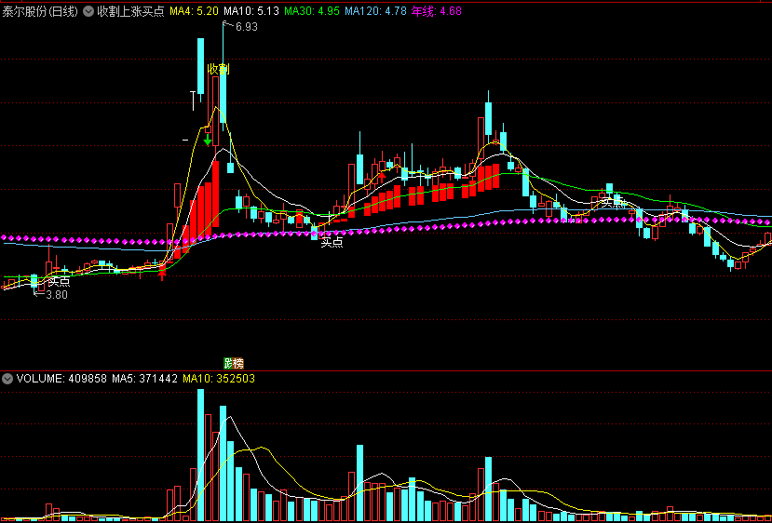This screenshot has height=523, width=772.
Task: Click the 买点 marker below the mid-chart pullback
Action: pos(332,242)
